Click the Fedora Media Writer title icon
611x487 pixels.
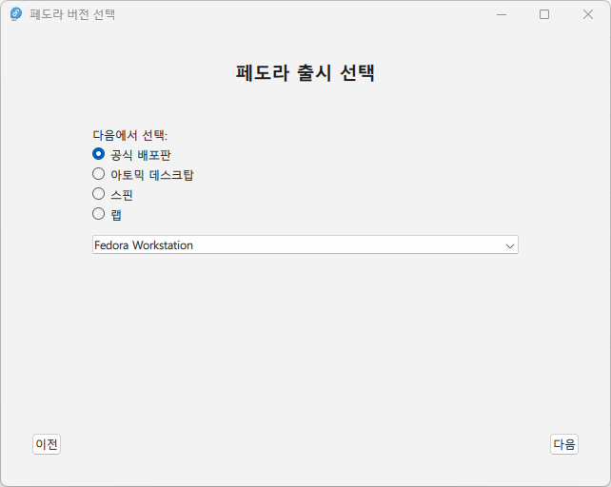coord(16,14)
